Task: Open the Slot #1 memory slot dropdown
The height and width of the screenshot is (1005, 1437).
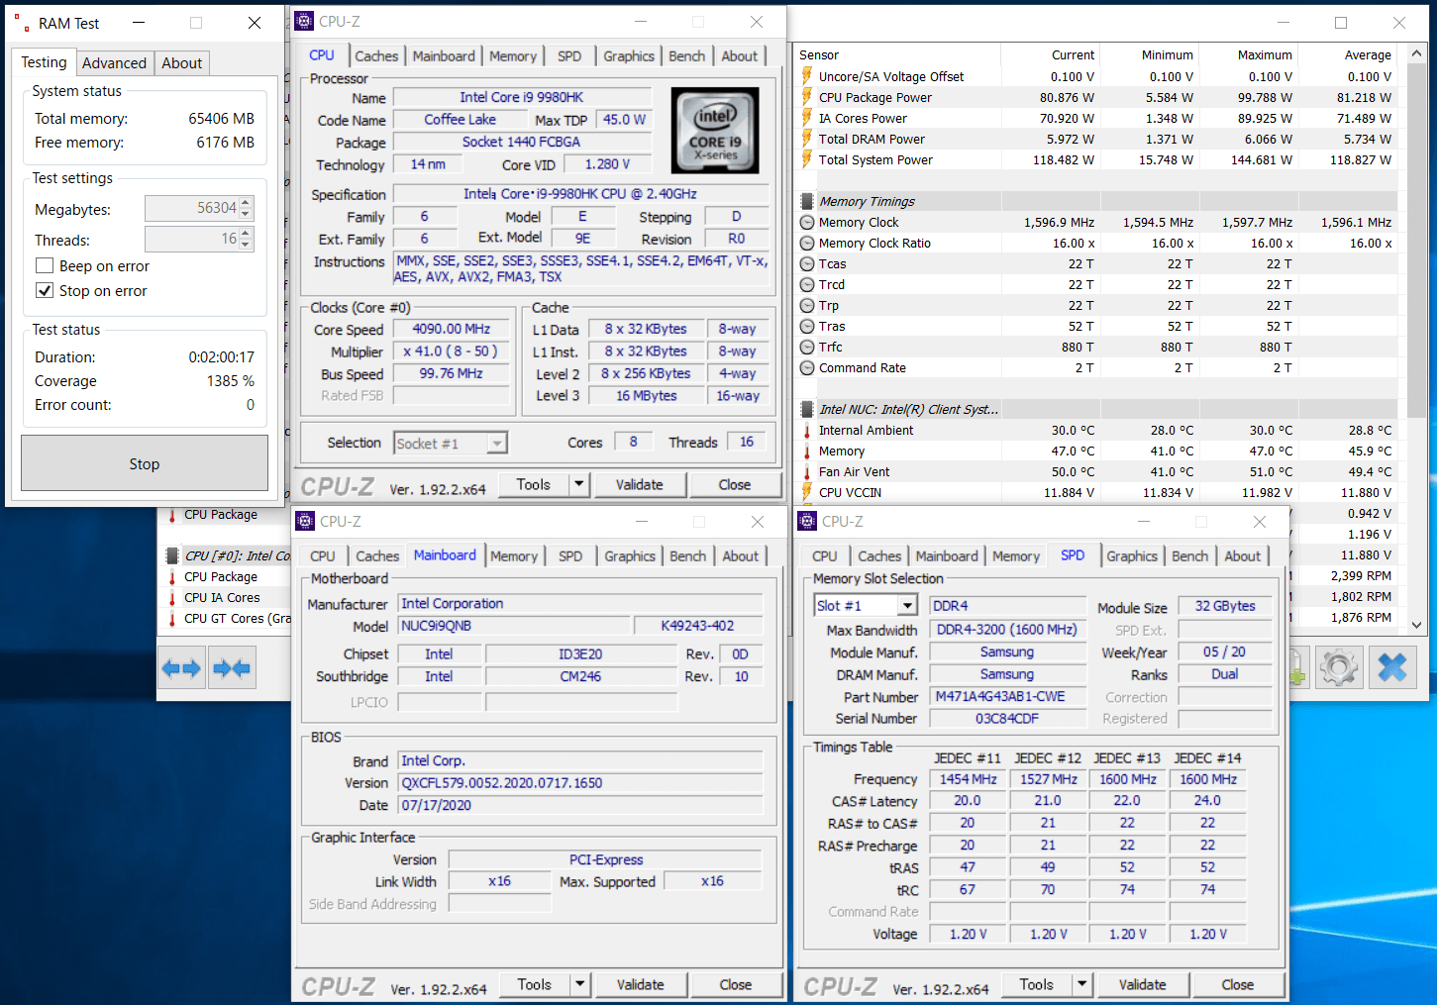Action: click(x=907, y=606)
